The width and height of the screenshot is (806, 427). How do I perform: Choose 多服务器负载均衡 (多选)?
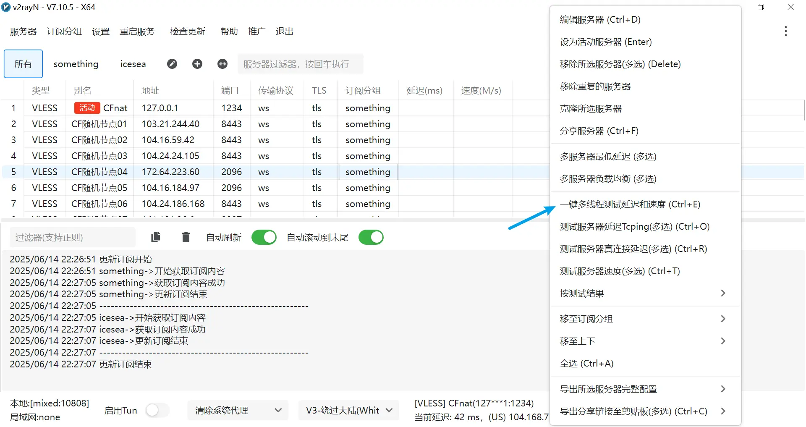[645, 178]
